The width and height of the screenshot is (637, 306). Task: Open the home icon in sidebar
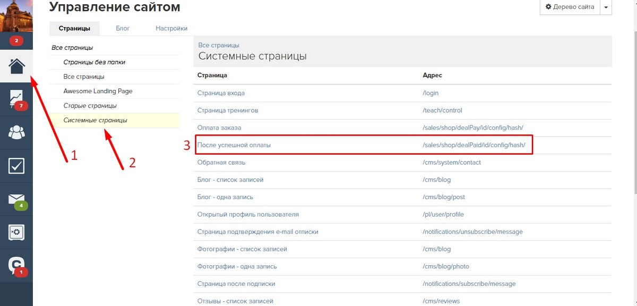tap(16, 66)
